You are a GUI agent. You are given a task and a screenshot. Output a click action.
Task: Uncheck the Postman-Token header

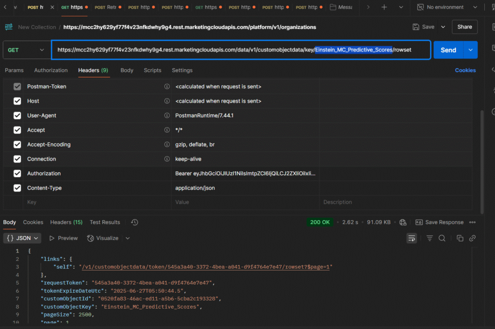click(x=17, y=87)
